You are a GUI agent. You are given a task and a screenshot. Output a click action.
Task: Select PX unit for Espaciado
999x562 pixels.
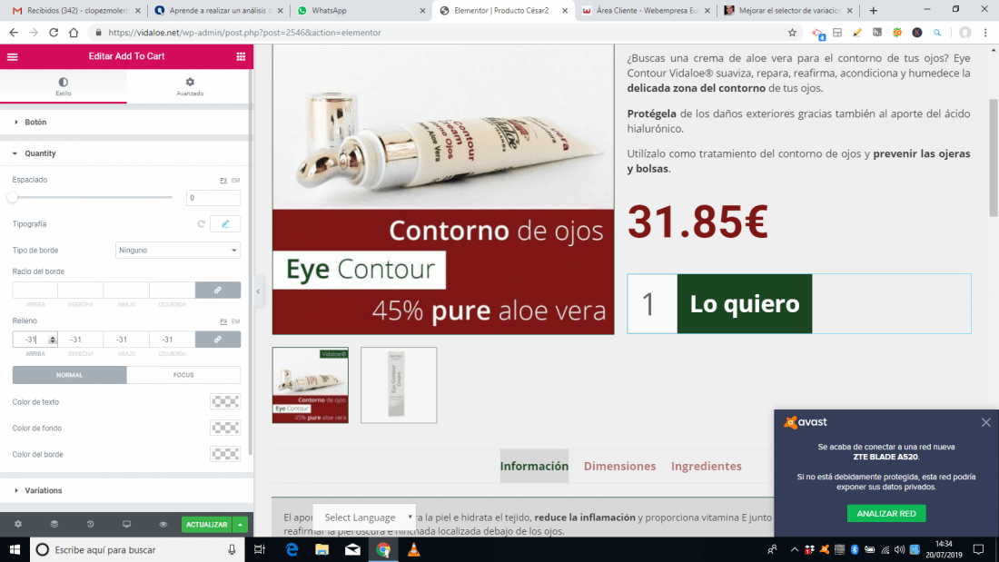tap(223, 181)
